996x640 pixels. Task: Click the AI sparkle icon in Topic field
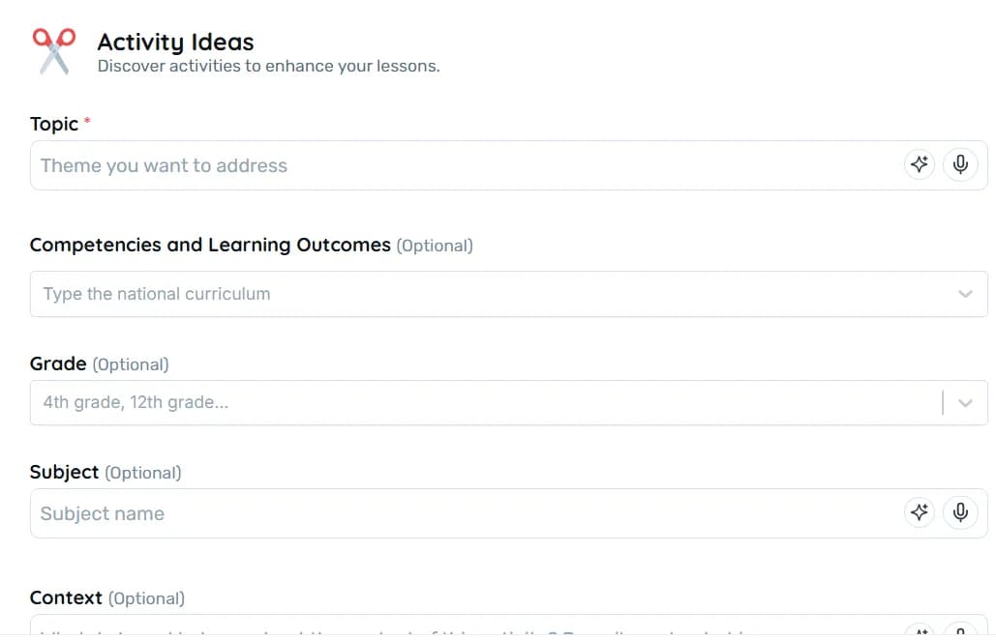pos(920,164)
